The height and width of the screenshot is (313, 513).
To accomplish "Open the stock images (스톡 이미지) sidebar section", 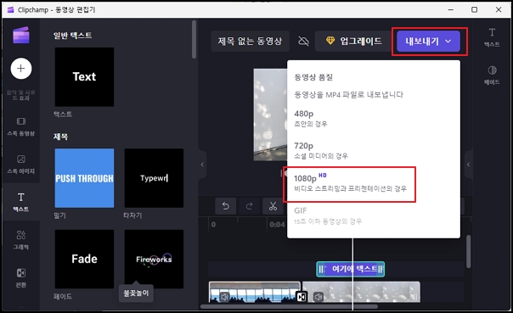I will point(21,165).
